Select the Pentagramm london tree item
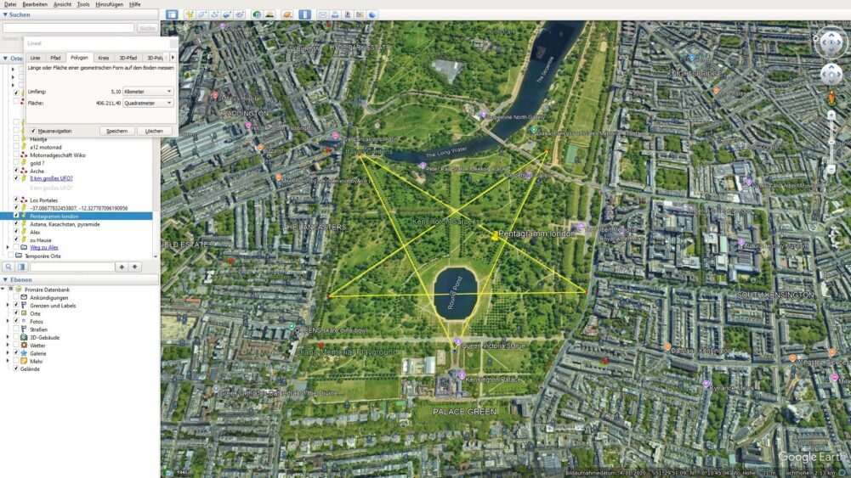The height and width of the screenshot is (478, 851). pos(76,217)
